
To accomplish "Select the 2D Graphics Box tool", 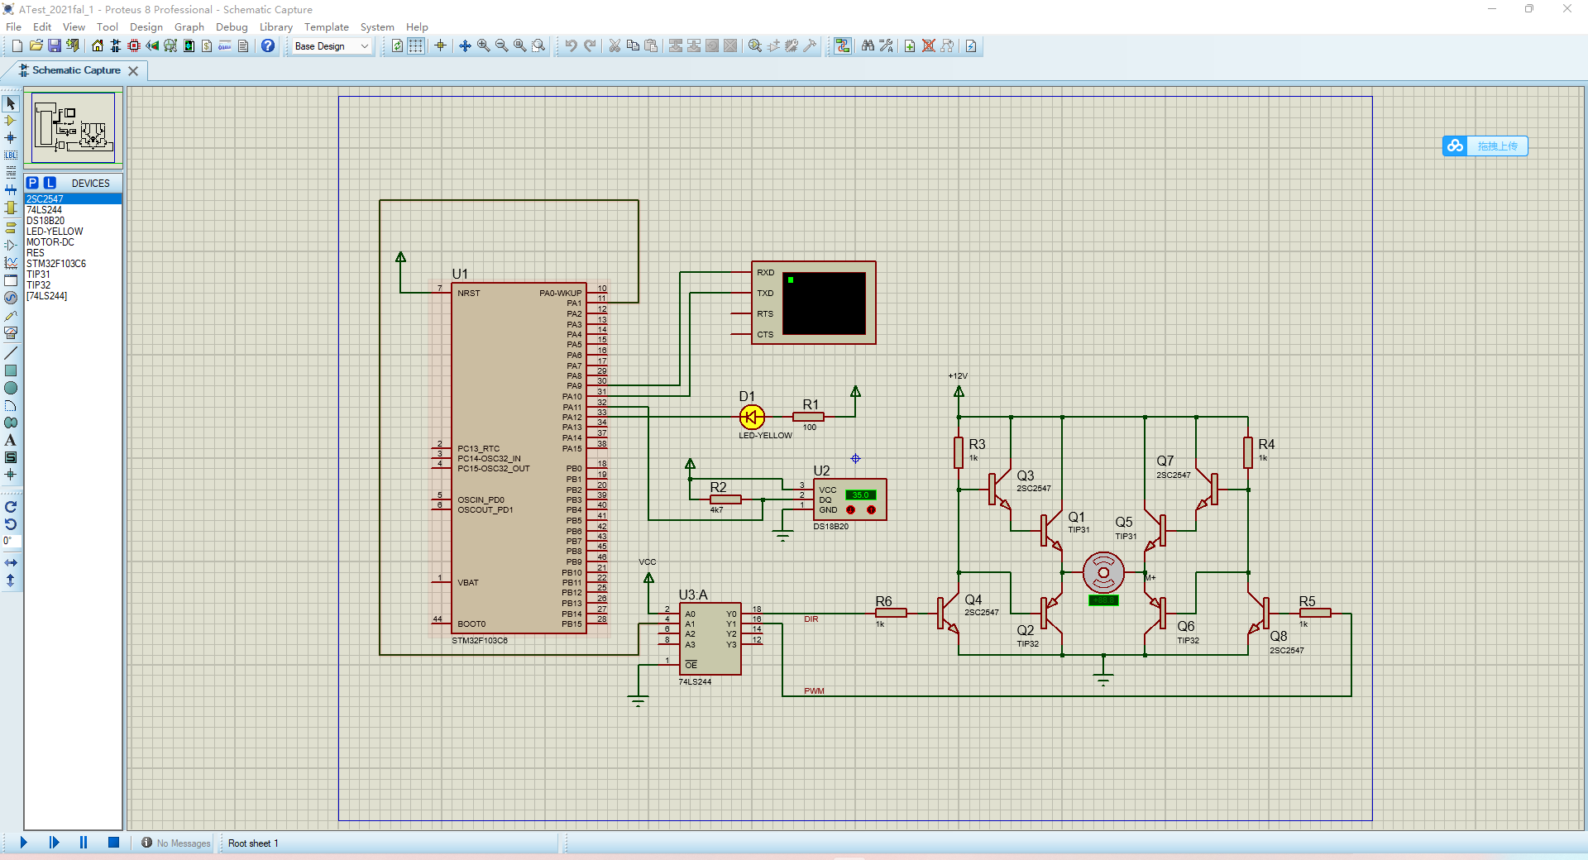I will [11, 370].
